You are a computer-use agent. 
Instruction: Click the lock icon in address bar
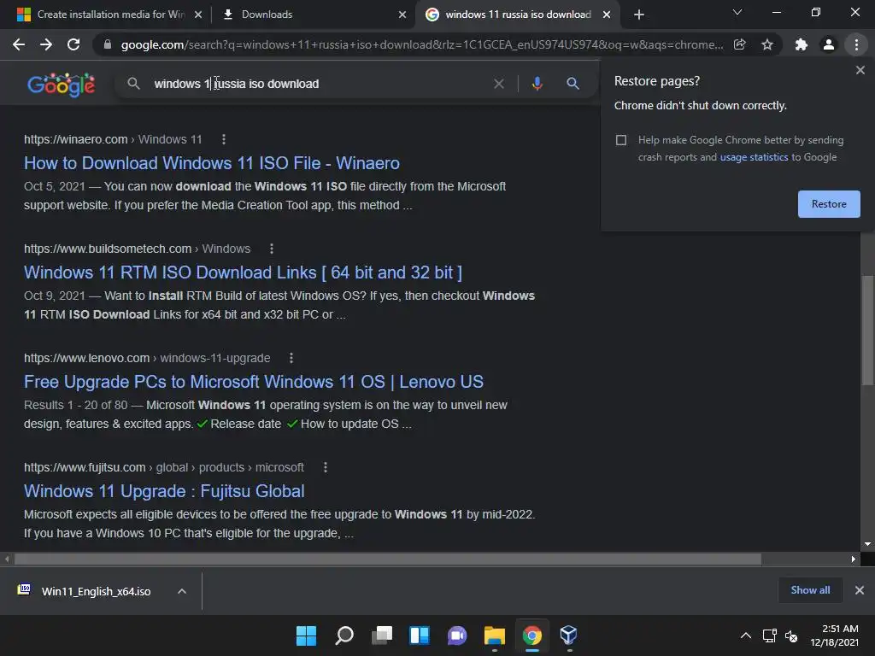(108, 44)
